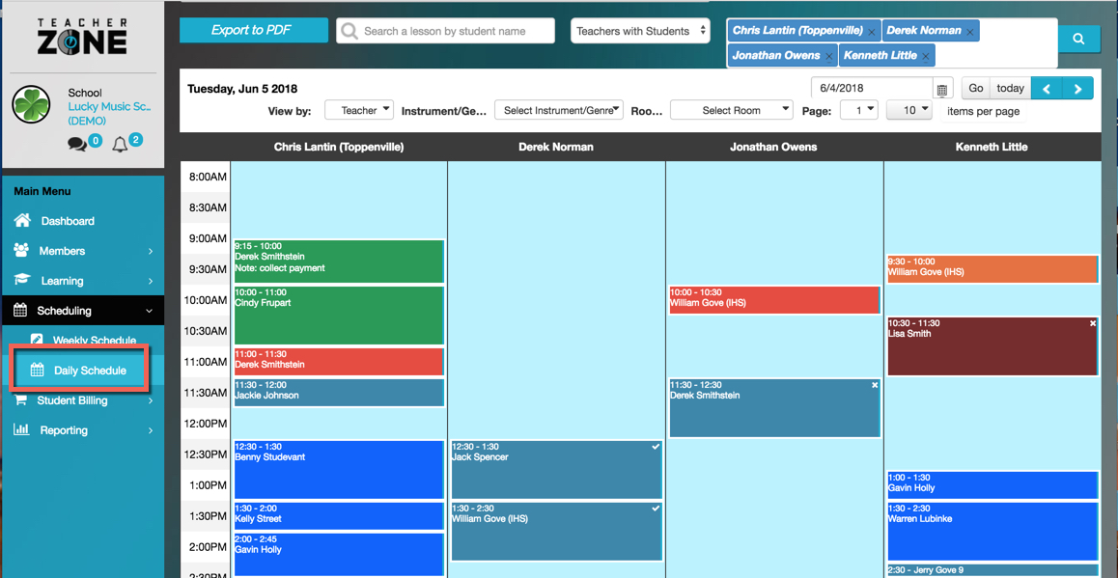This screenshot has height=578, width=1118.
Task: Open the notifications bell icon
Action: tap(119, 145)
